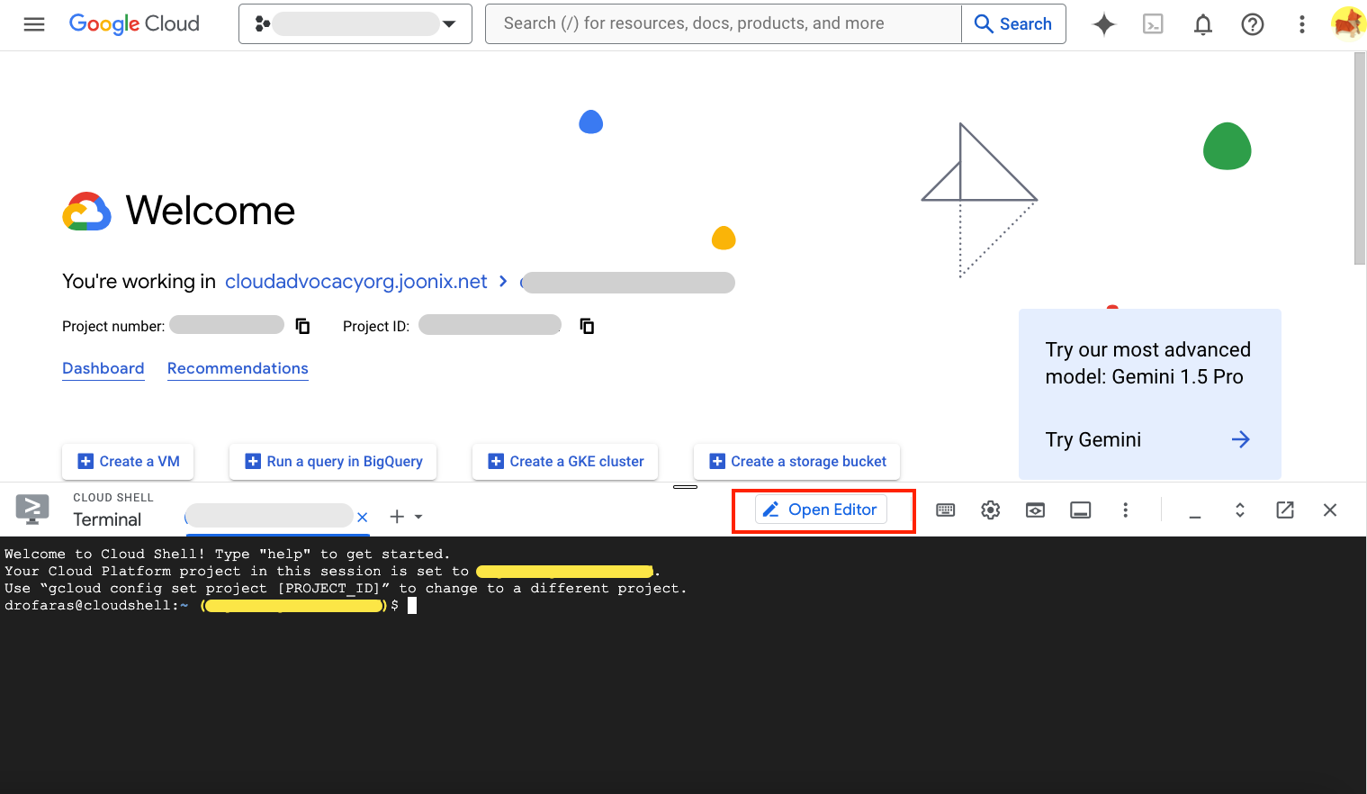Minimize the Cloud Shell panel
Viewport: 1367px width, 794px height.
[1194, 510]
